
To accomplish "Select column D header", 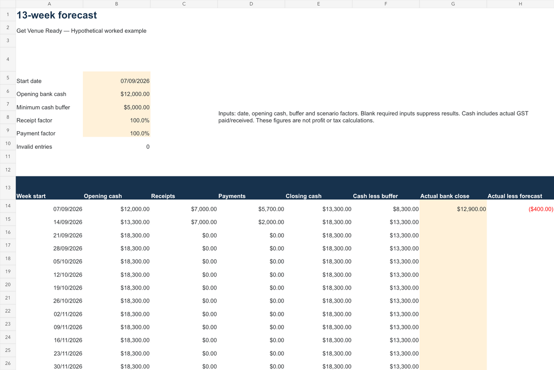I will 251,4.
